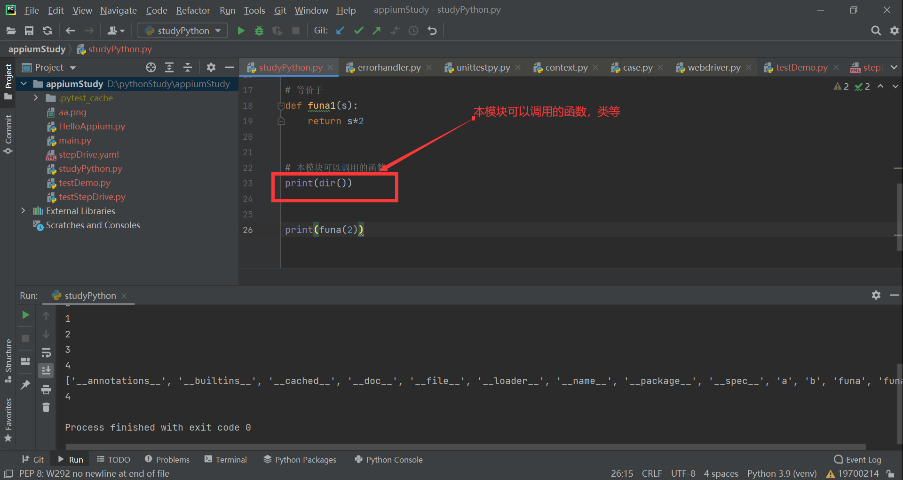This screenshot has height=480, width=903.
Task: Click the Git commit checkmark icon
Action: click(358, 31)
